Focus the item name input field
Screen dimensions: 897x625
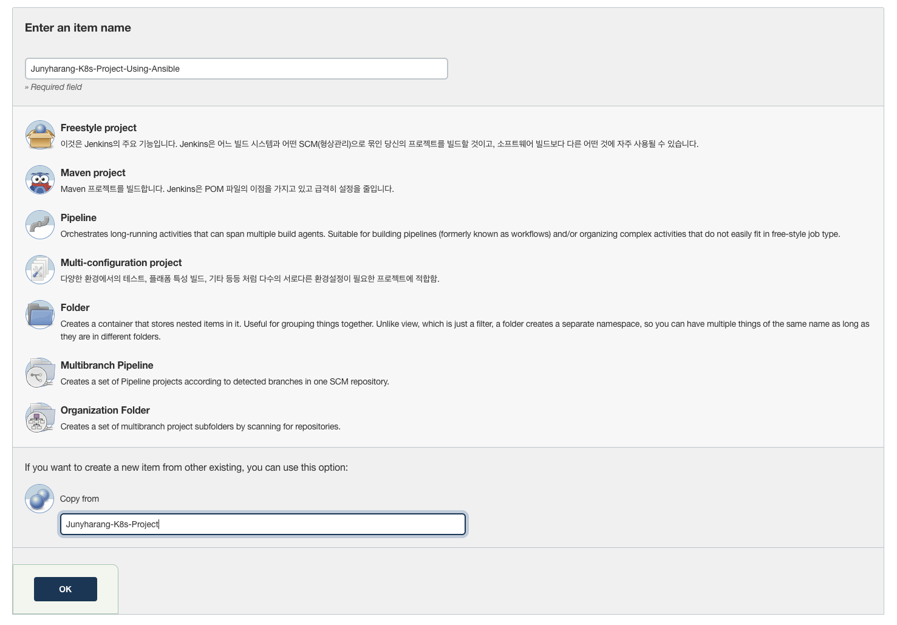pyautogui.click(x=236, y=69)
